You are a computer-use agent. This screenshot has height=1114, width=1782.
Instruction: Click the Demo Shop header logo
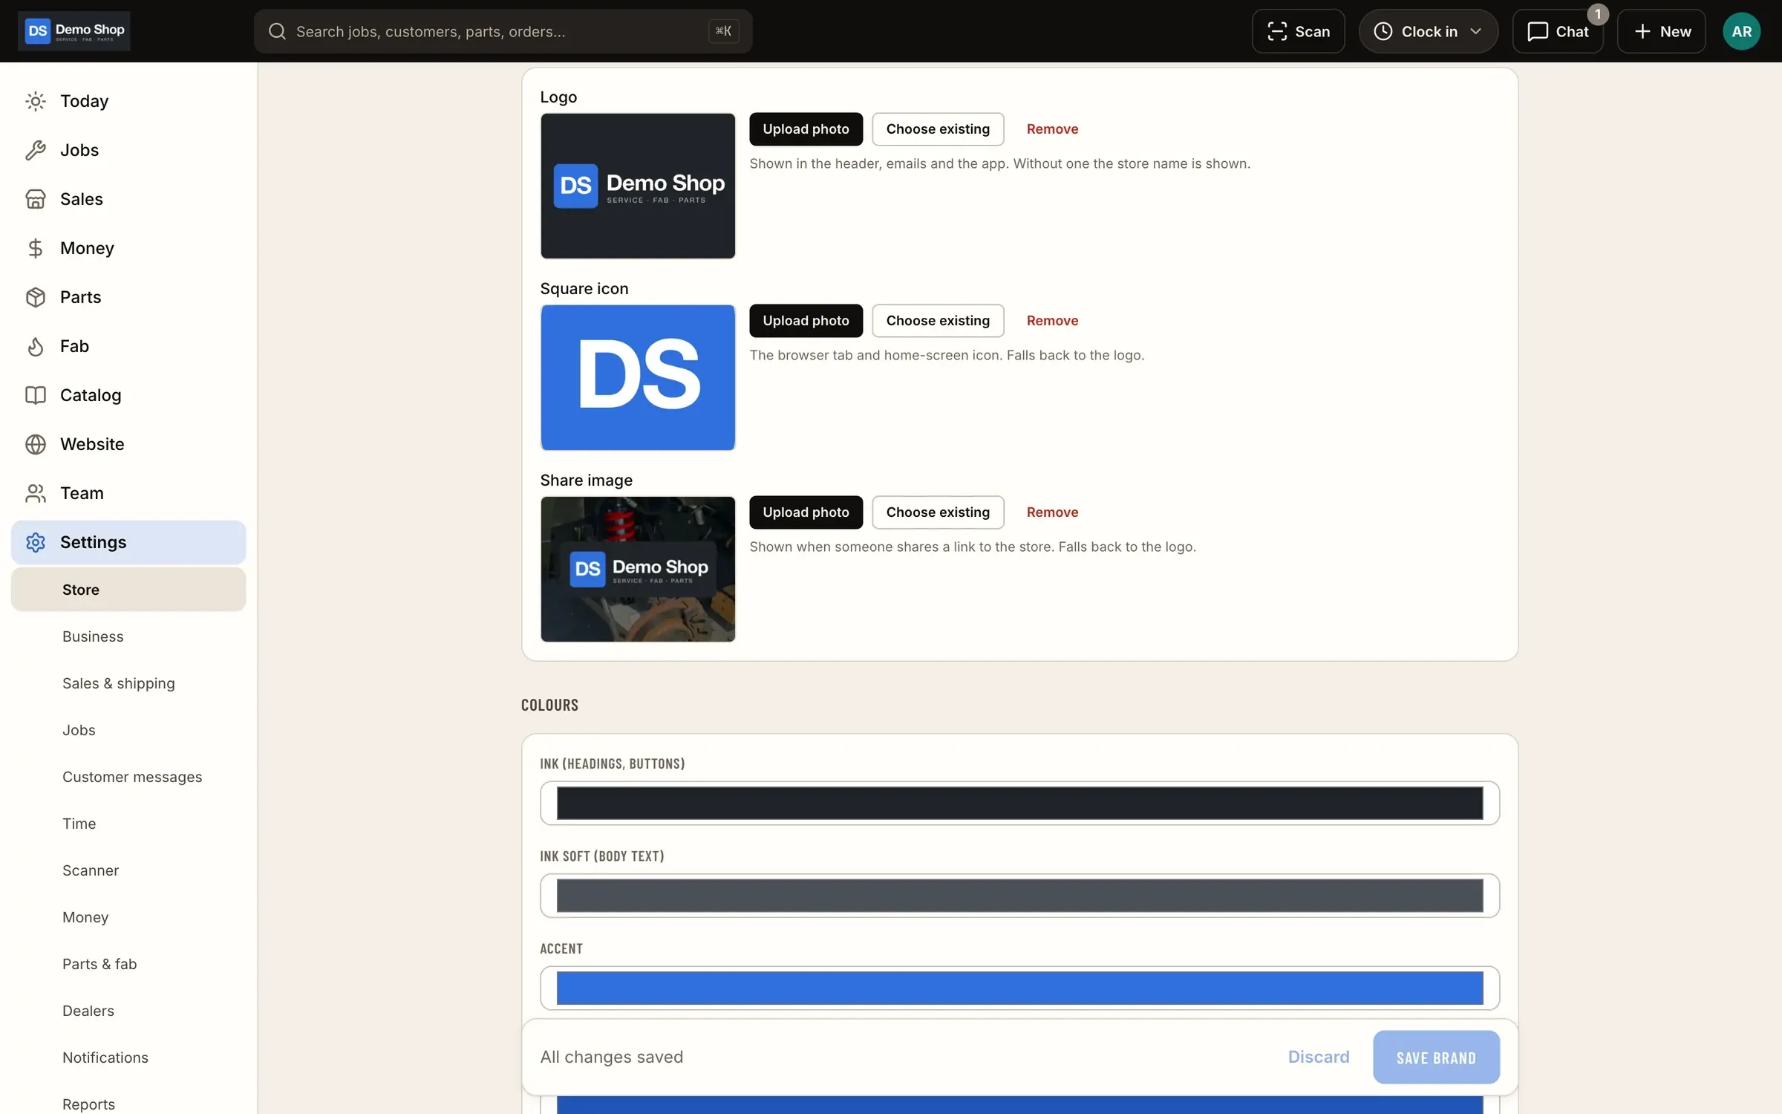click(74, 31)
